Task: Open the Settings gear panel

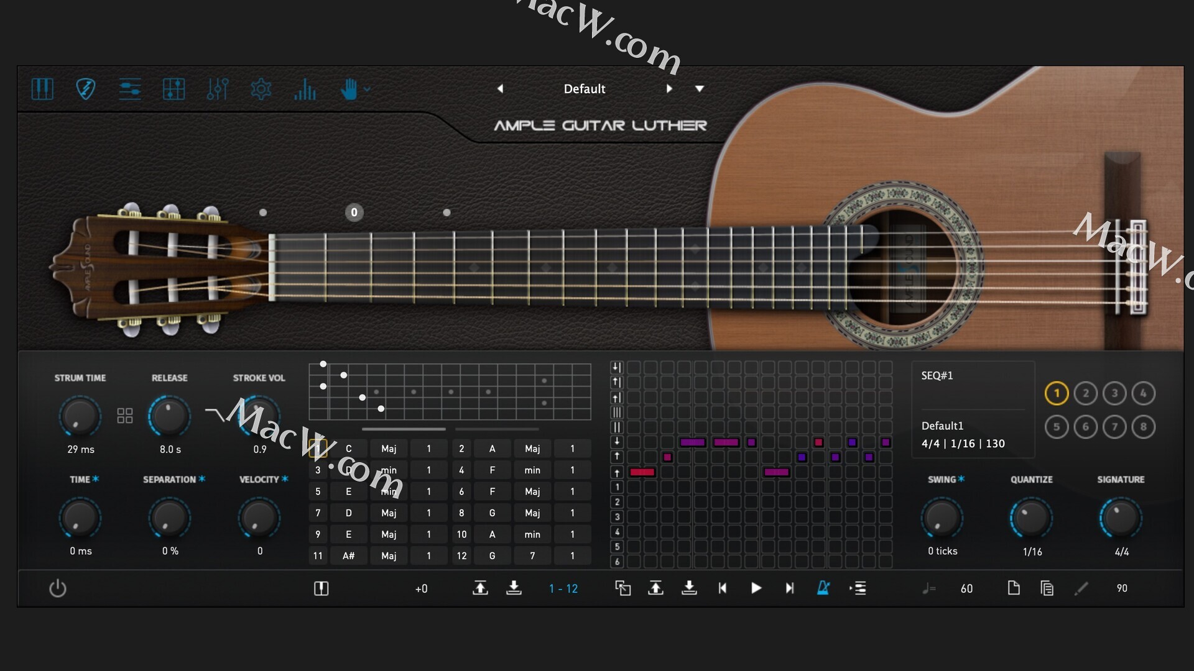Action: point(261,89)
